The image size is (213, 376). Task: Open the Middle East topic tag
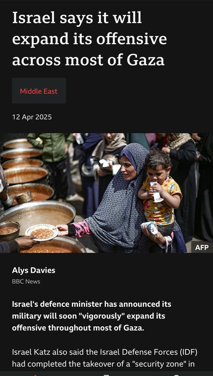39,91
